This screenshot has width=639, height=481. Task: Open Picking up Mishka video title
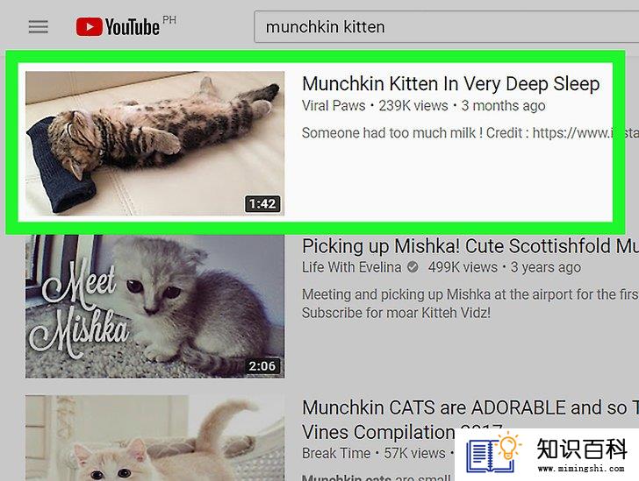click(x=470, y=246)
